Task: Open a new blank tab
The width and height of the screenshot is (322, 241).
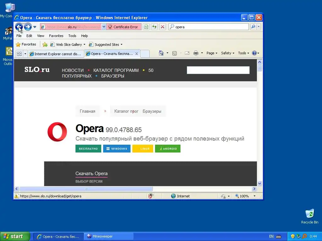Action: coord(145,54)
